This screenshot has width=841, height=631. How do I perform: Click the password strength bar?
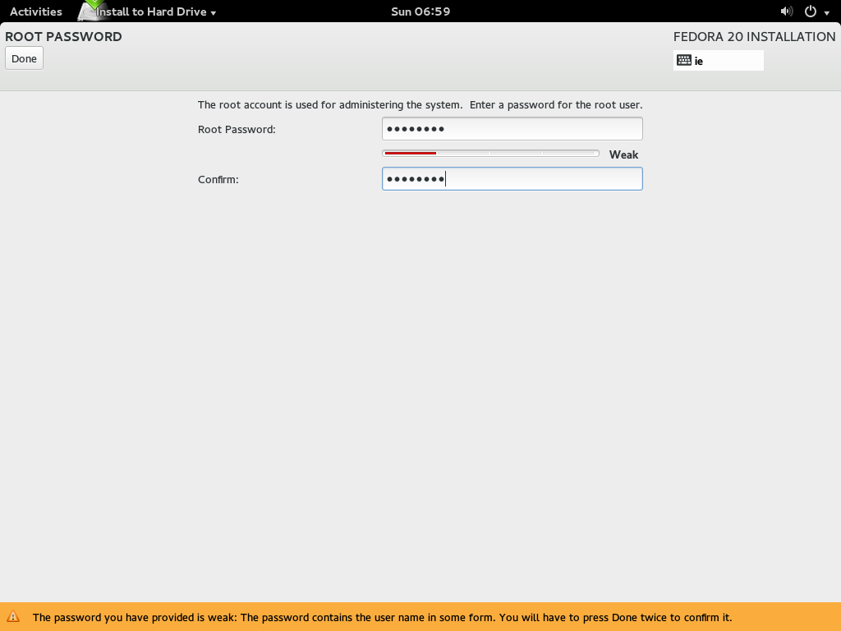point(491,154)
